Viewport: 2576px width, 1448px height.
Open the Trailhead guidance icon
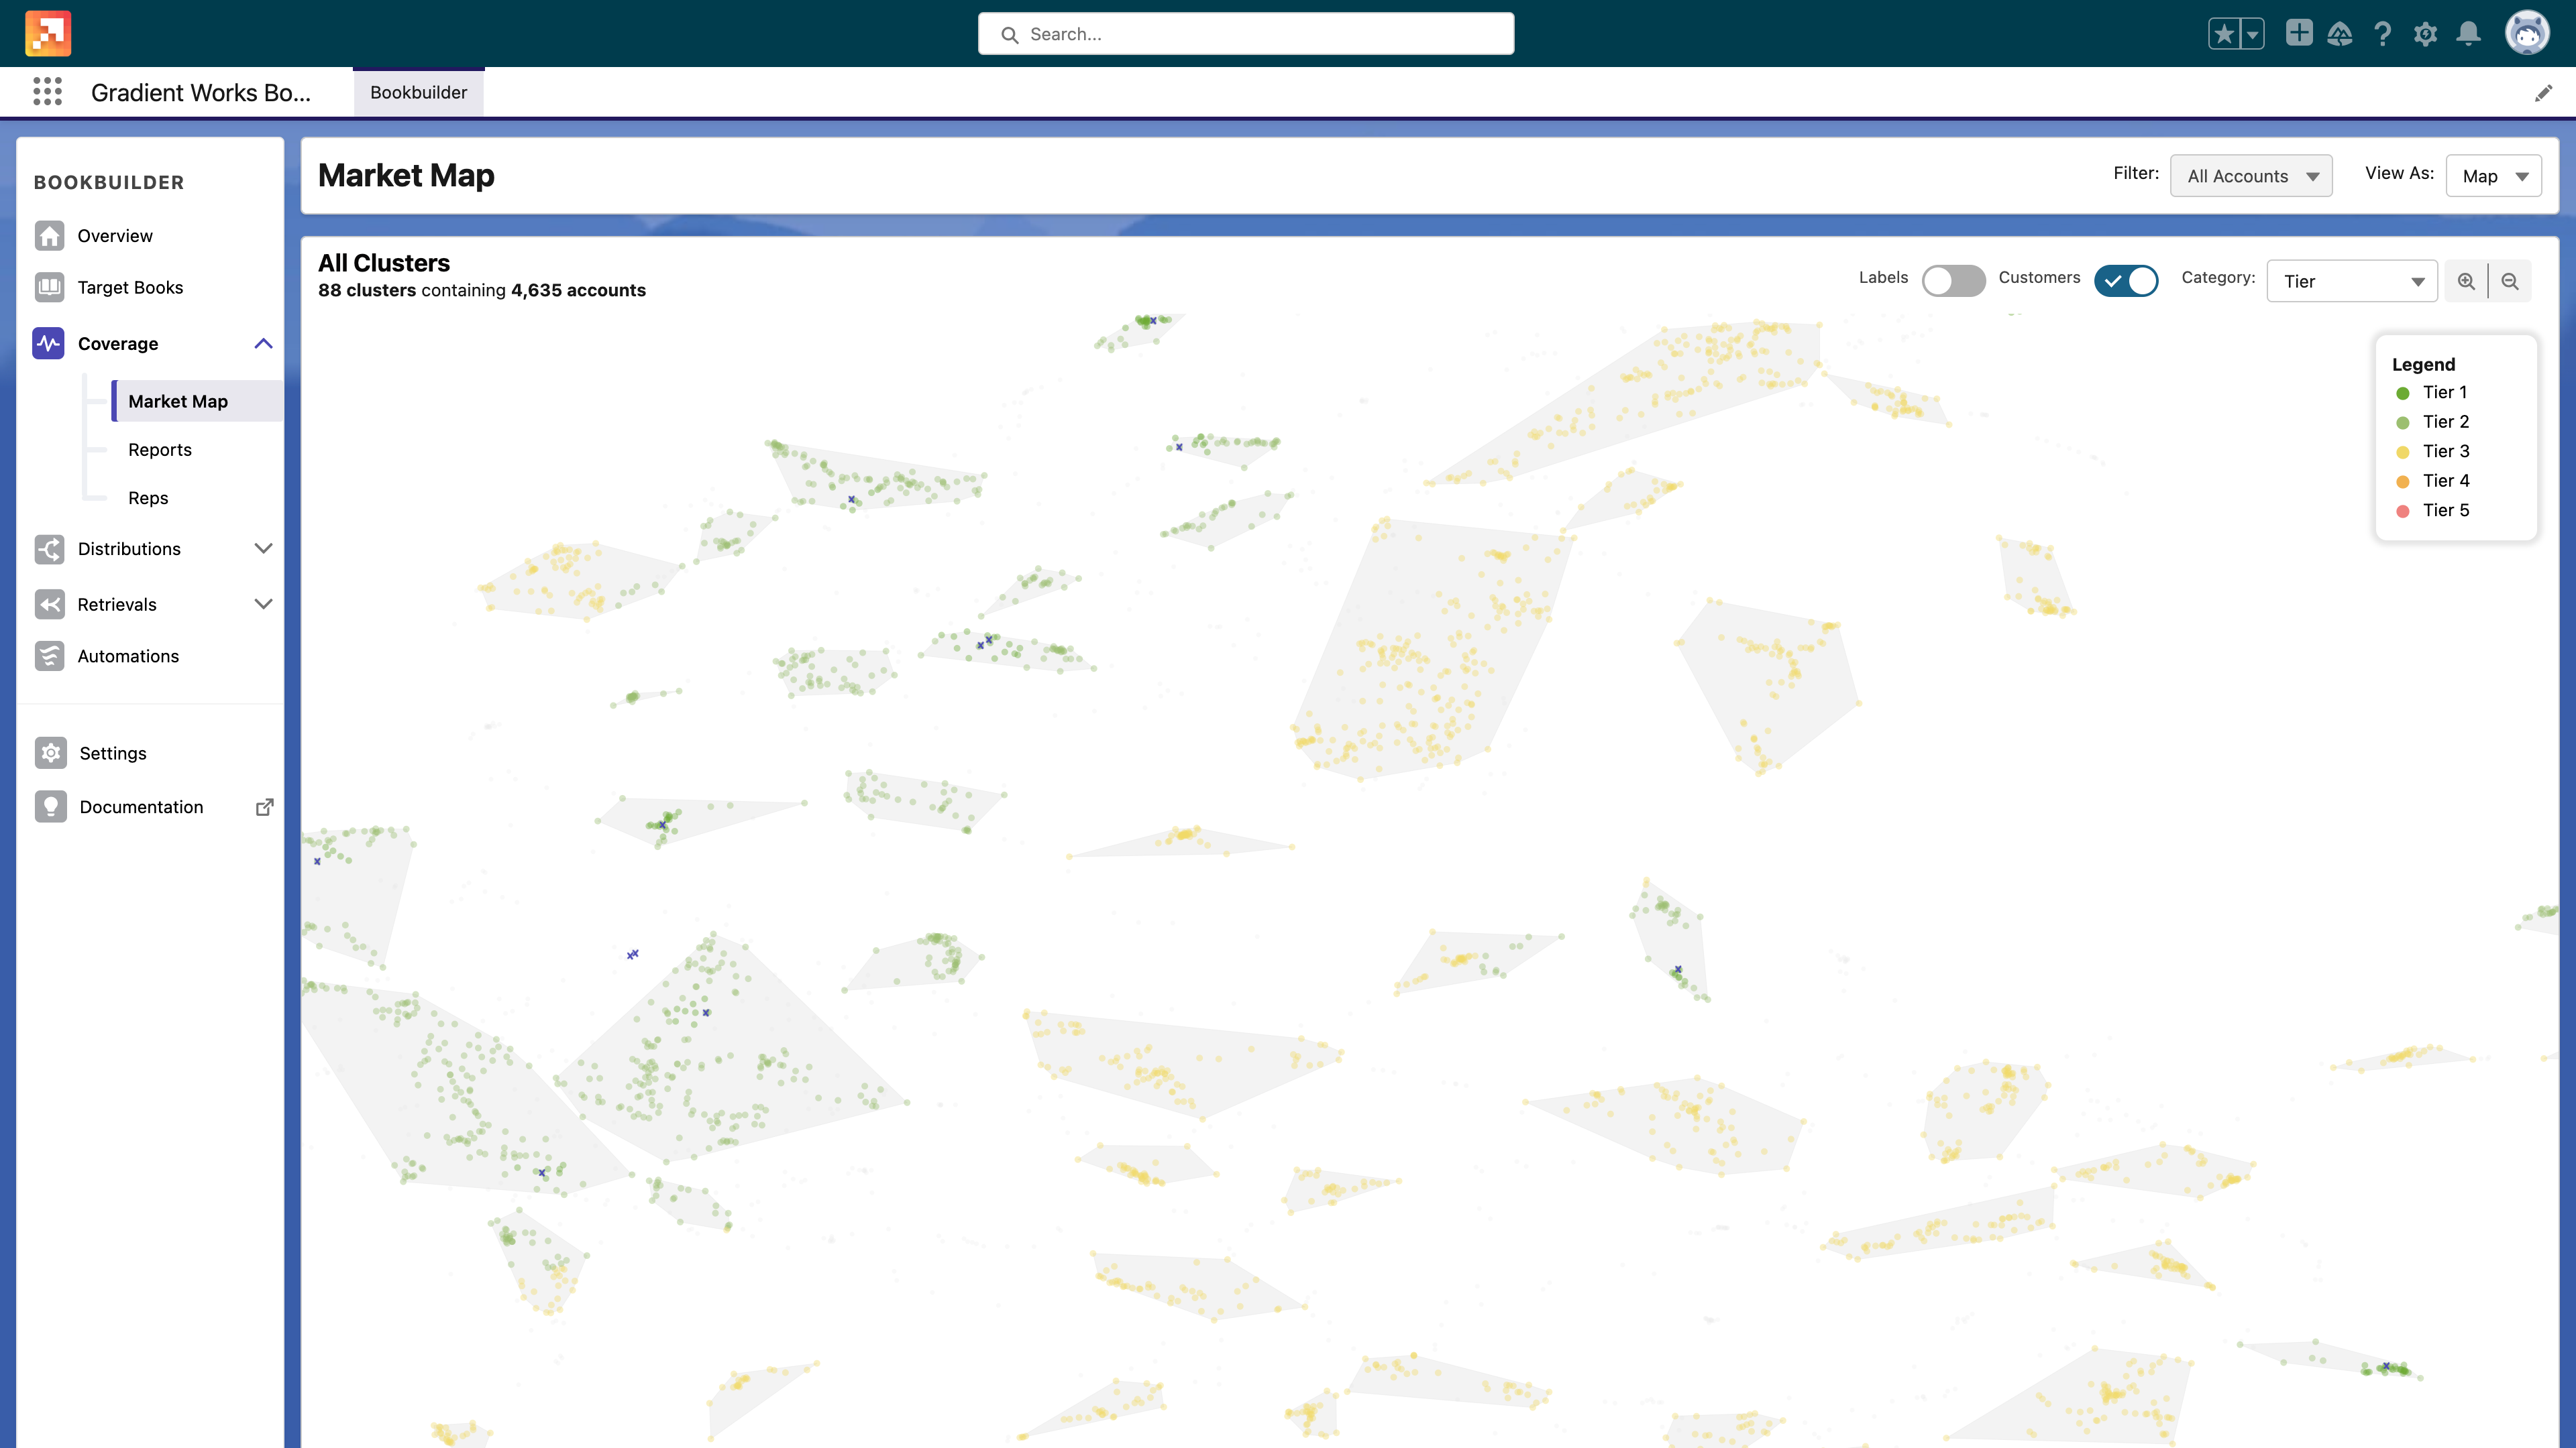2340,34
